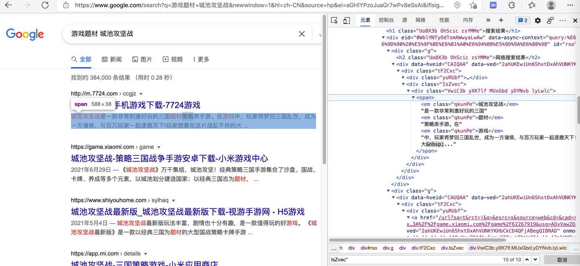The width and height of the screenshot is (580, 266).
Task: Open dropdown arrow beside game.xiaomi.com result
Action: [159, 148]
